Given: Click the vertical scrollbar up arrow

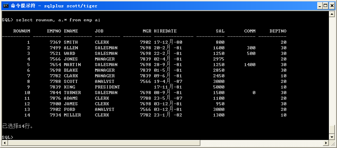Looking at the screenshot, I should coord(332,14).
